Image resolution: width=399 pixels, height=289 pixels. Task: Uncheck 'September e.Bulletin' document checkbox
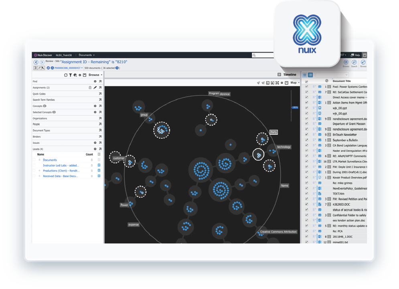coord(307,140)
